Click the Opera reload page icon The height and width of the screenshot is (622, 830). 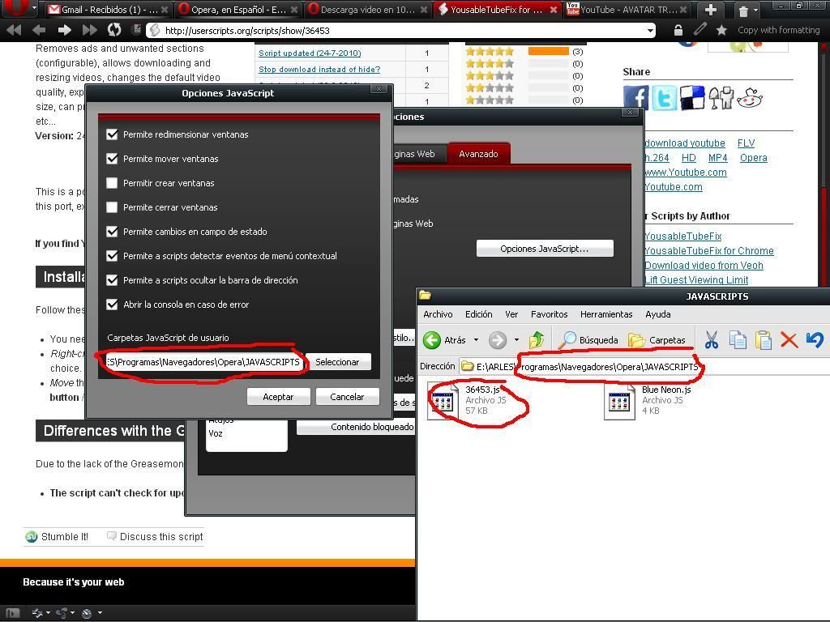point(114,30)
